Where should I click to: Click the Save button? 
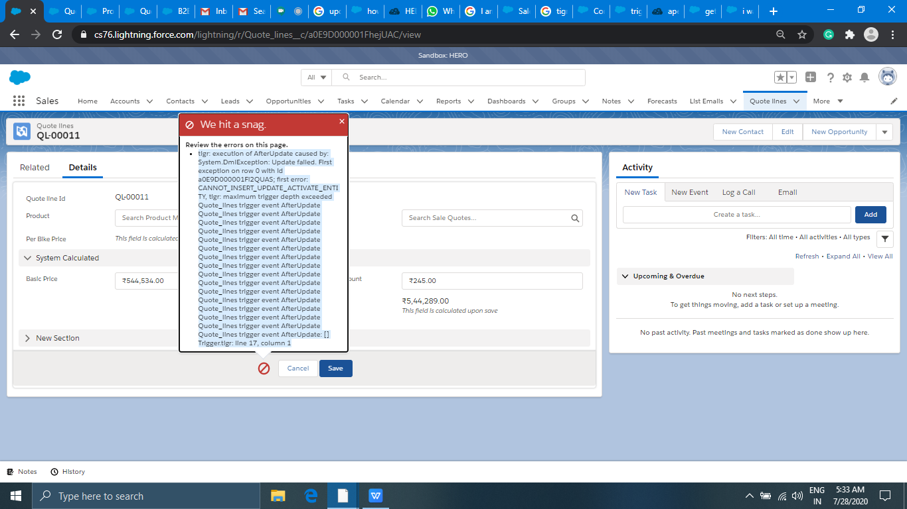point(335,368)
